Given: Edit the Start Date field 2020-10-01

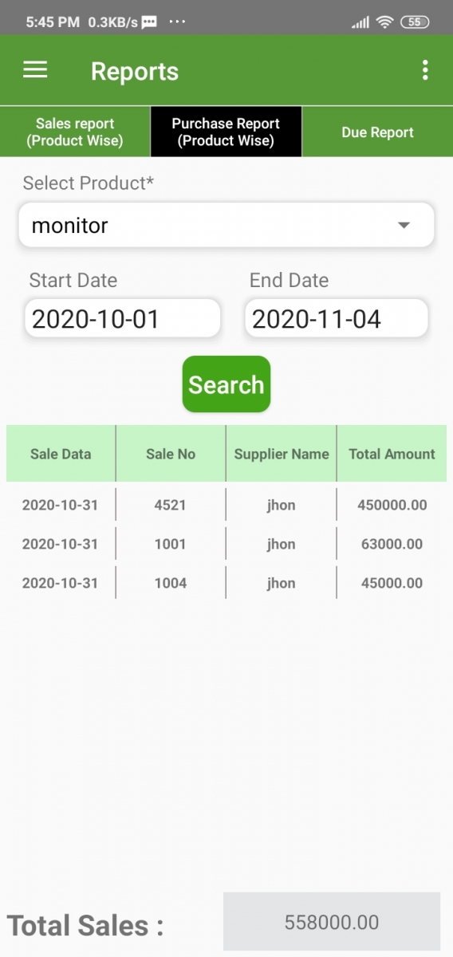Looking at the screenshot, I should coord(123,319).
